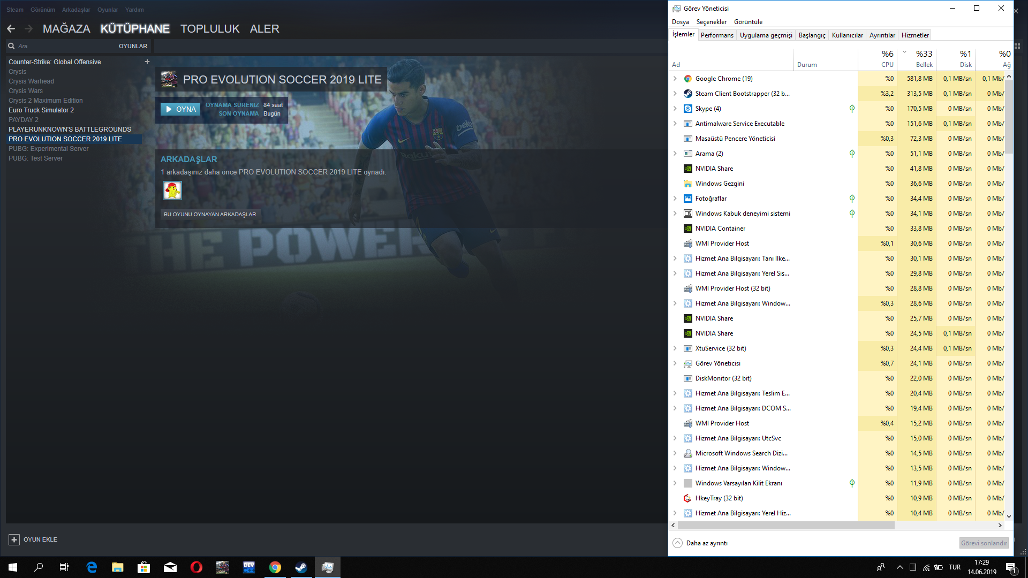Click the Skype process icon
This screenshot has height=578, width=1028.
[688, 109]
